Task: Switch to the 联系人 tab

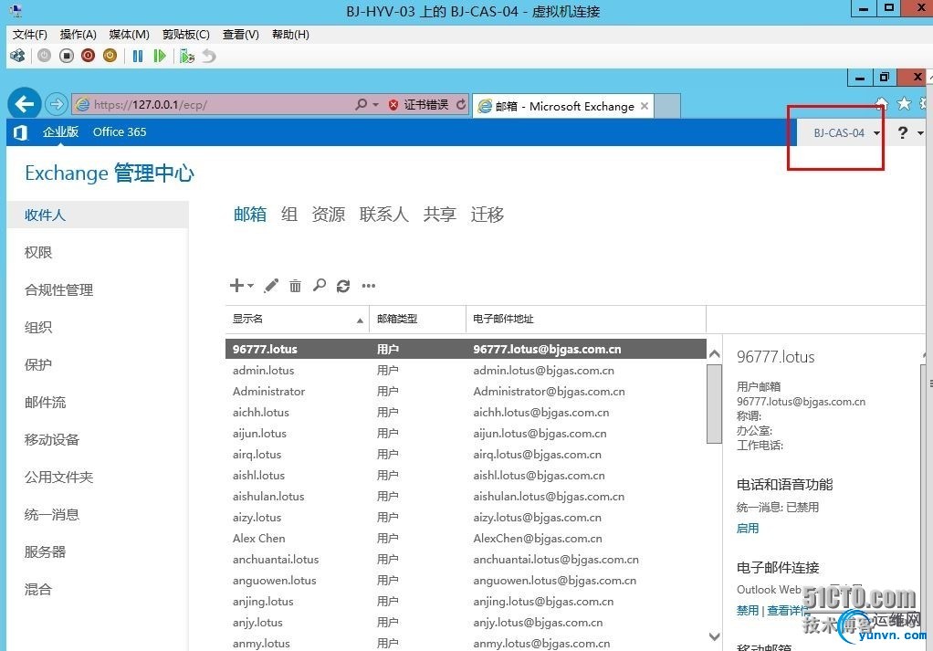Action: tap(383, 215)
